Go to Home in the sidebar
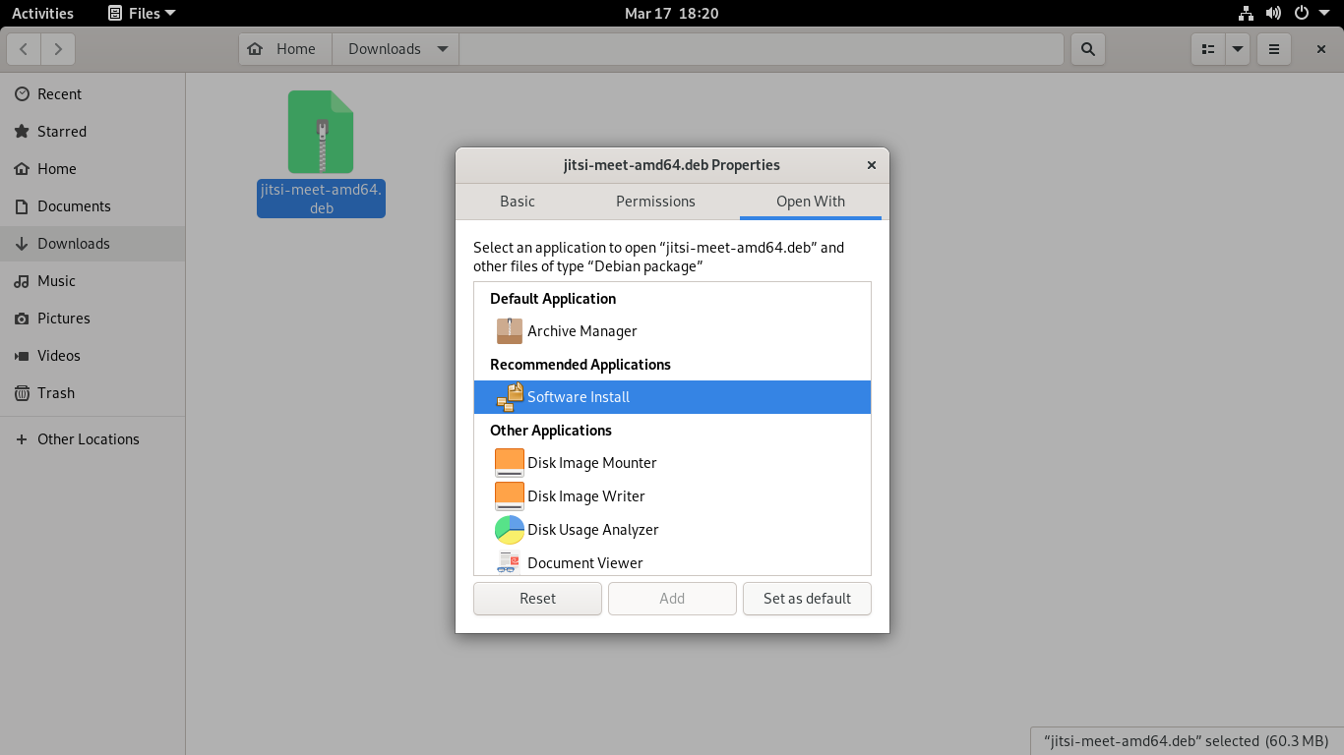1344x755 pixels. click(92, 169)
